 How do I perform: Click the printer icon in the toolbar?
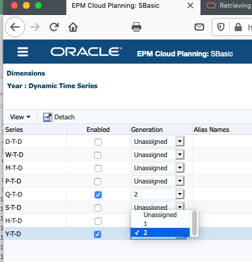pyautogui.click(x=136, y=27)
